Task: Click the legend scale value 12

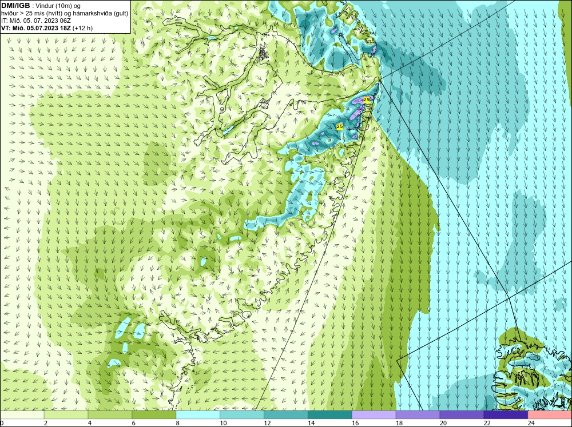Action: click(x=267, y=423)
